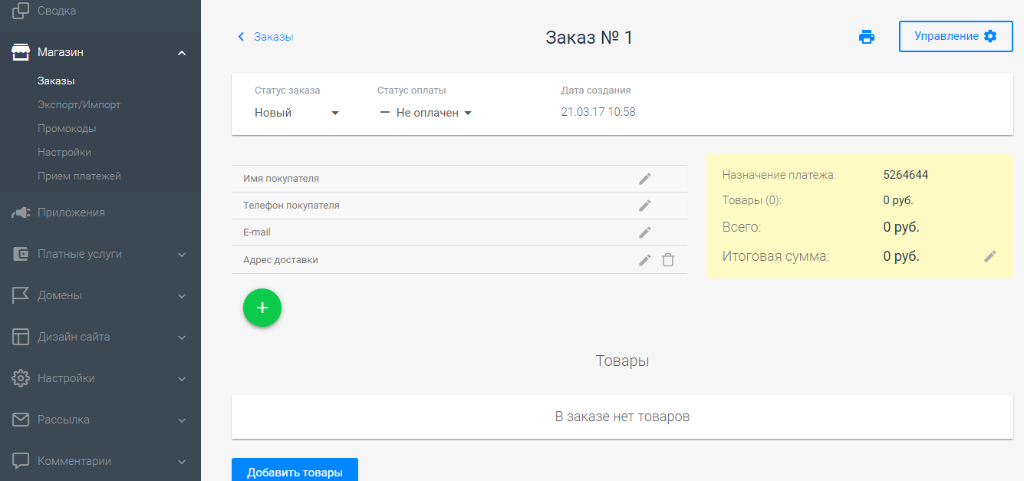Print the order with the printer icon
Viewport: 1024px width, 481px height.
[x=867, y=37]
